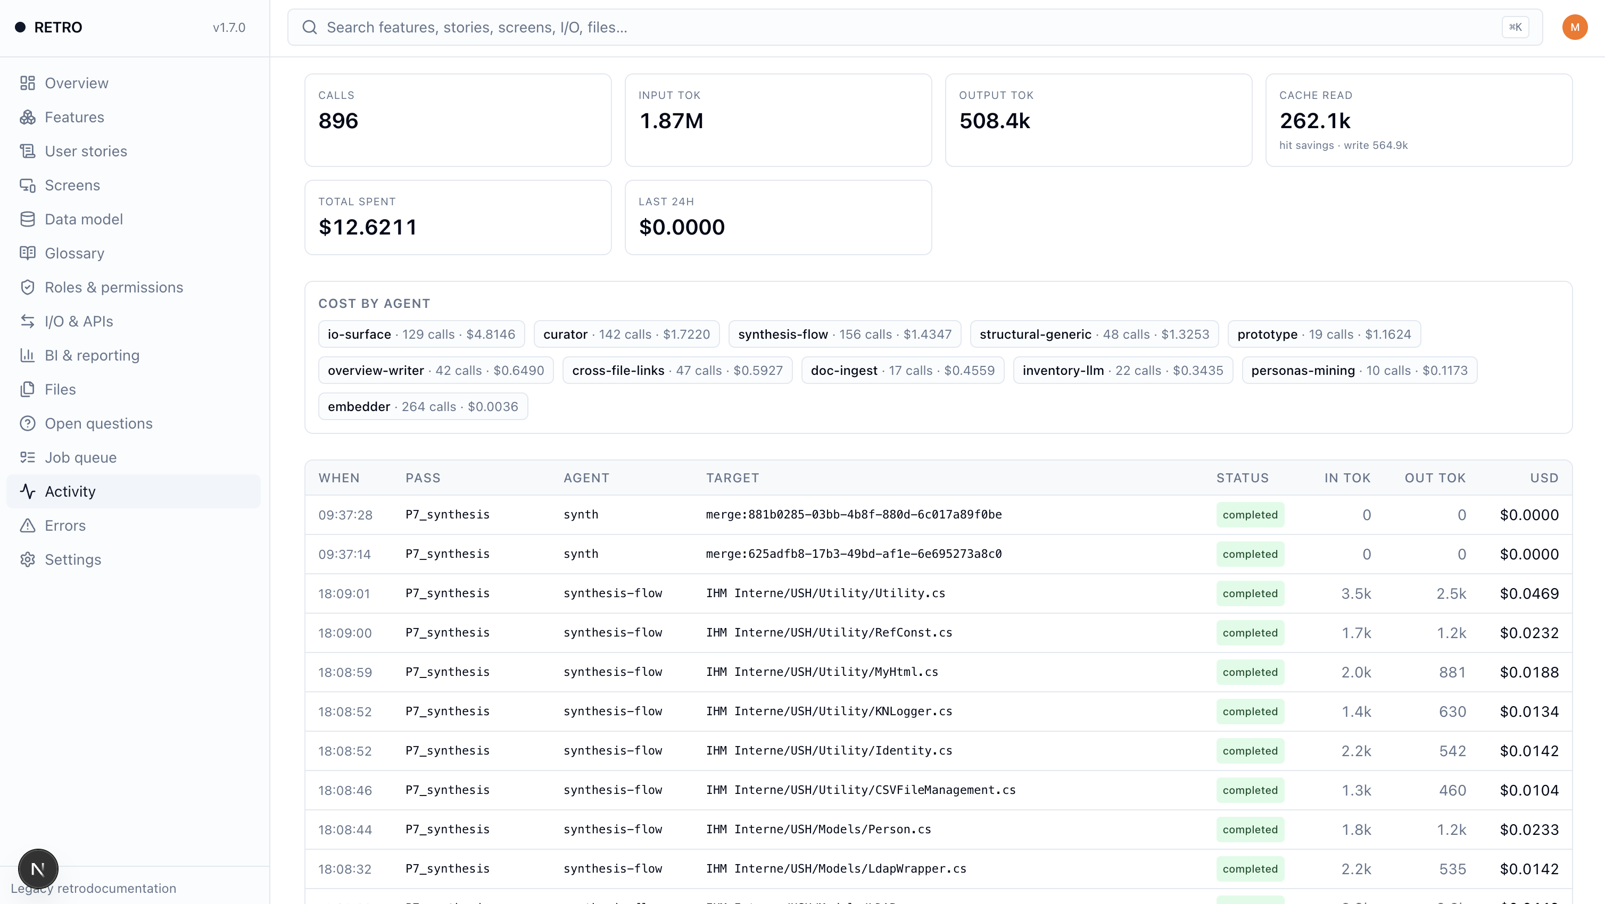Select the curator agent chip
Viewport: 1605px width, 904px height.
click(x=626, y=334)
